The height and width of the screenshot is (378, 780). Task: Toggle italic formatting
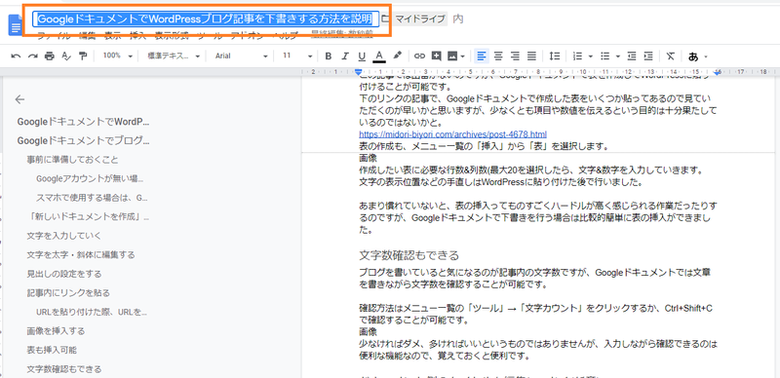[345, 57]
